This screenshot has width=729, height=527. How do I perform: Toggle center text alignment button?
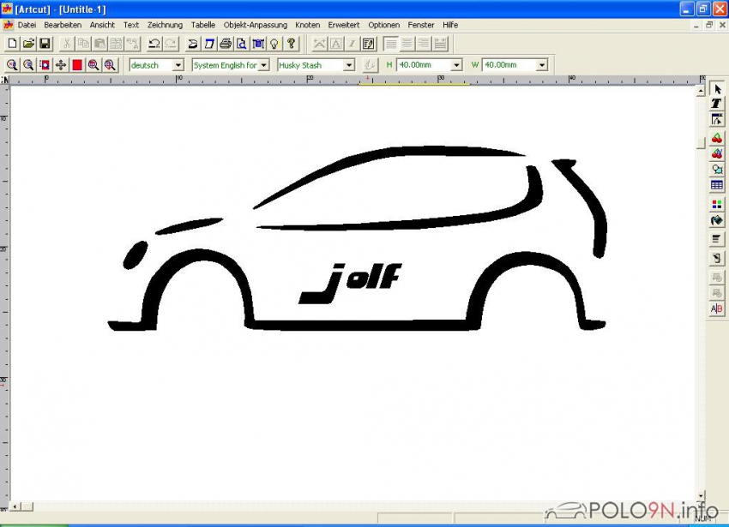point(407,44)
